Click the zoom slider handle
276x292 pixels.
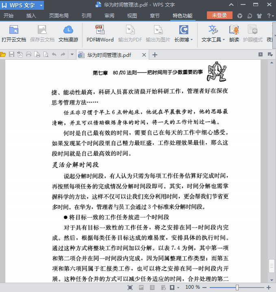pos(237,288)
